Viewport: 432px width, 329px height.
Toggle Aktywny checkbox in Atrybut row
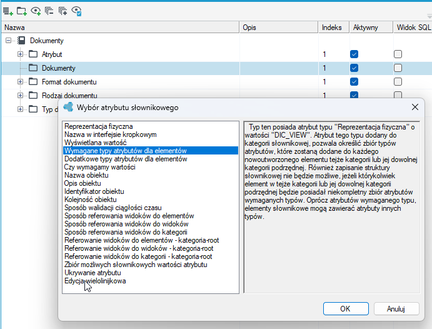(x=354, y=54)
